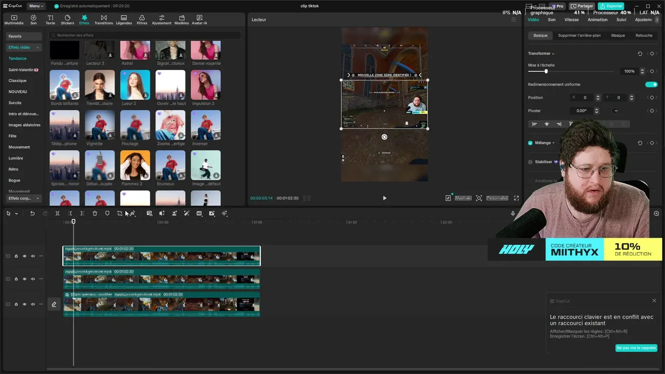Open the Multimédia tab
This screenshot has width=665, height=374.
(14, 20)
